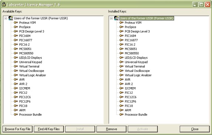Click key icon beside Proteus VSM in Available Keys
212x135 pixels.
tap(16, 23)
